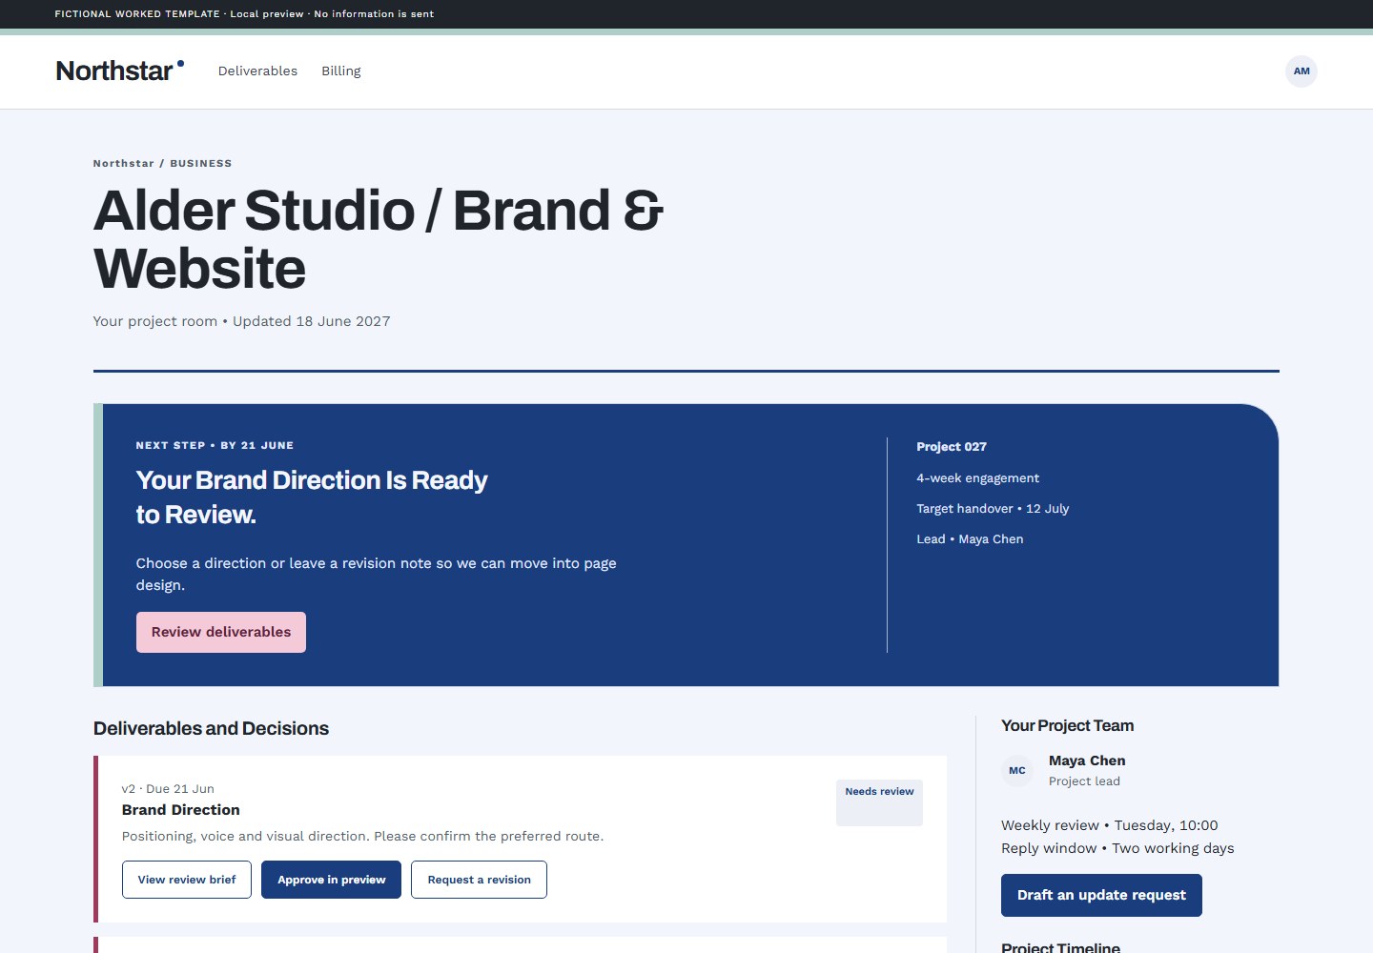Screen dimensions: 1373x953
Task: Click '4-week engagement' text
Action: 977,477
